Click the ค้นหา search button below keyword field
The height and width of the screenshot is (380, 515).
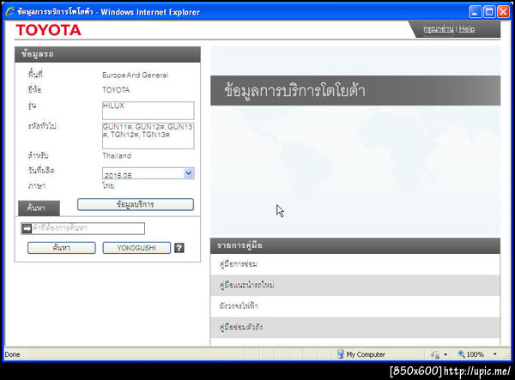62,248
